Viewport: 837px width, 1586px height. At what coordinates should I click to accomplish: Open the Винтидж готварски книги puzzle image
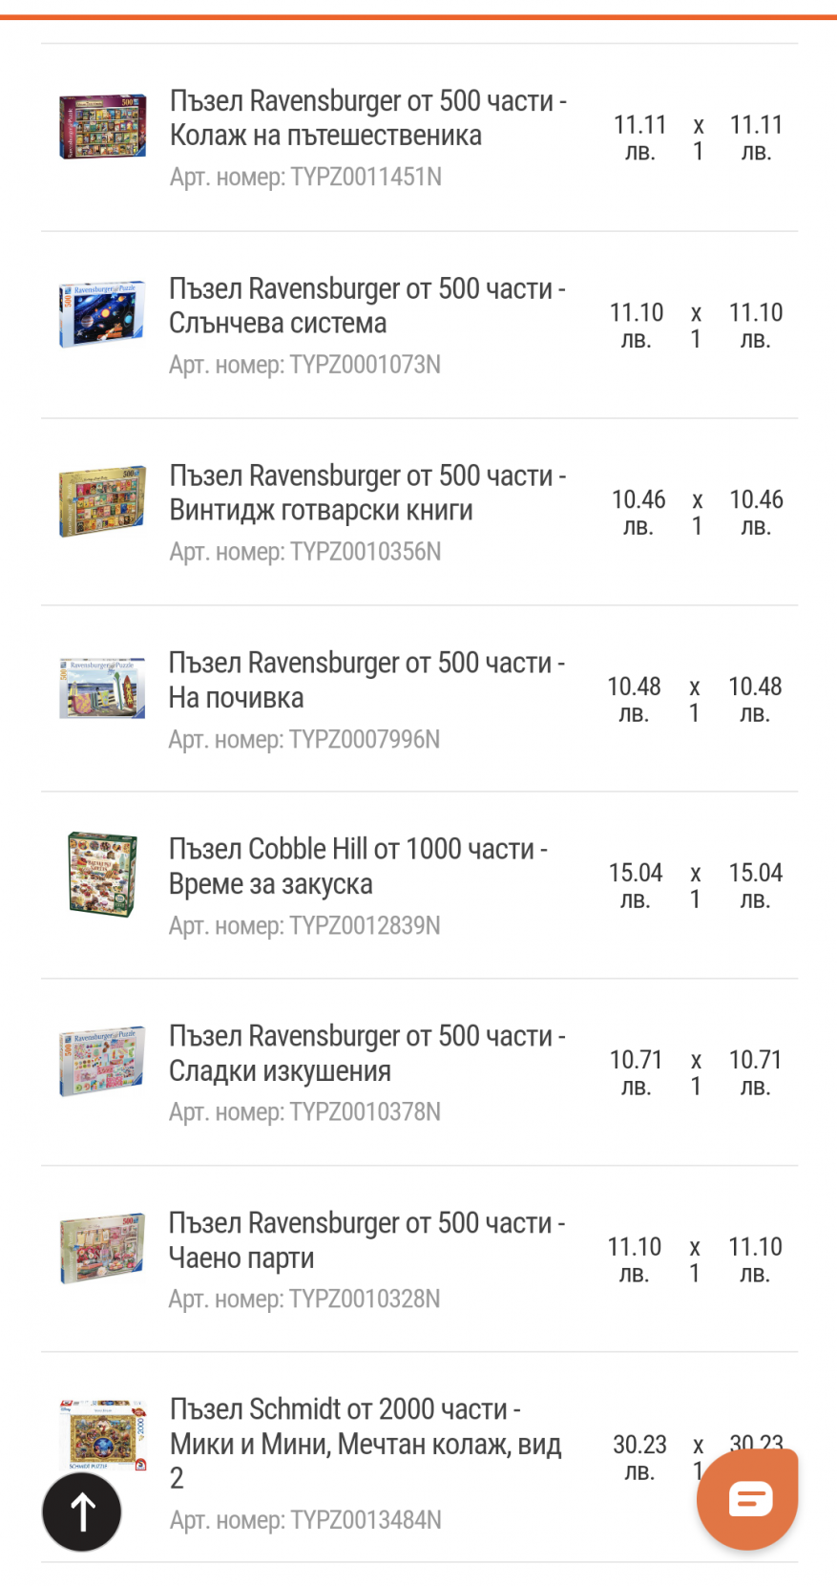coord(103,501)
